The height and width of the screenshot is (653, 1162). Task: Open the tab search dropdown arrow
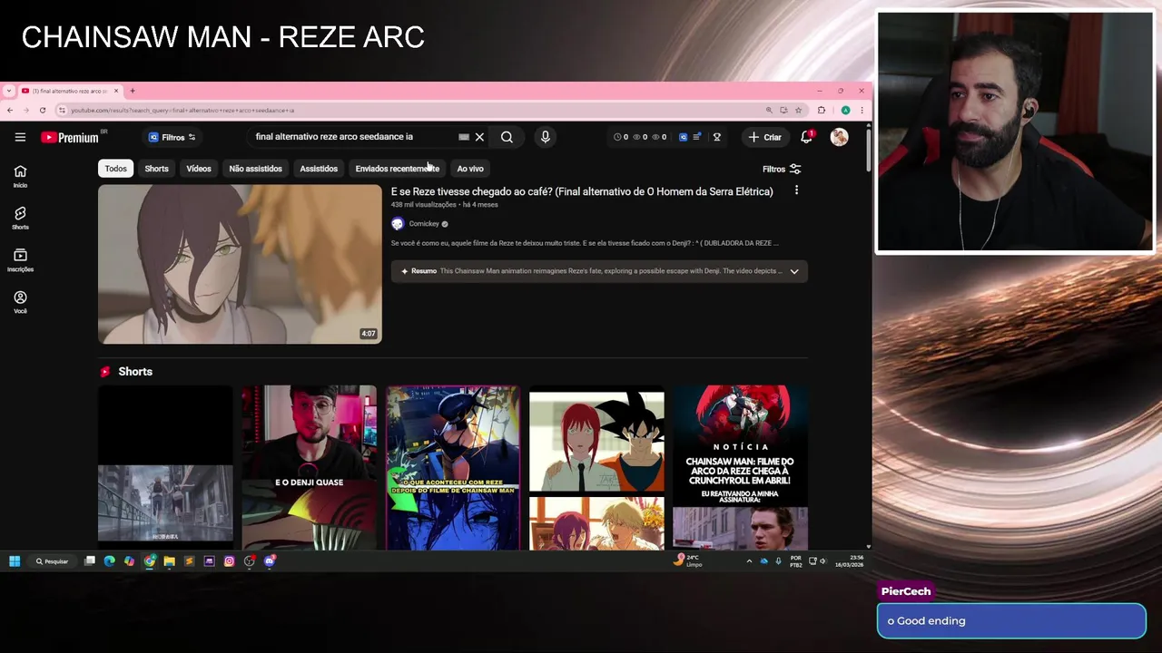(9, 91)
